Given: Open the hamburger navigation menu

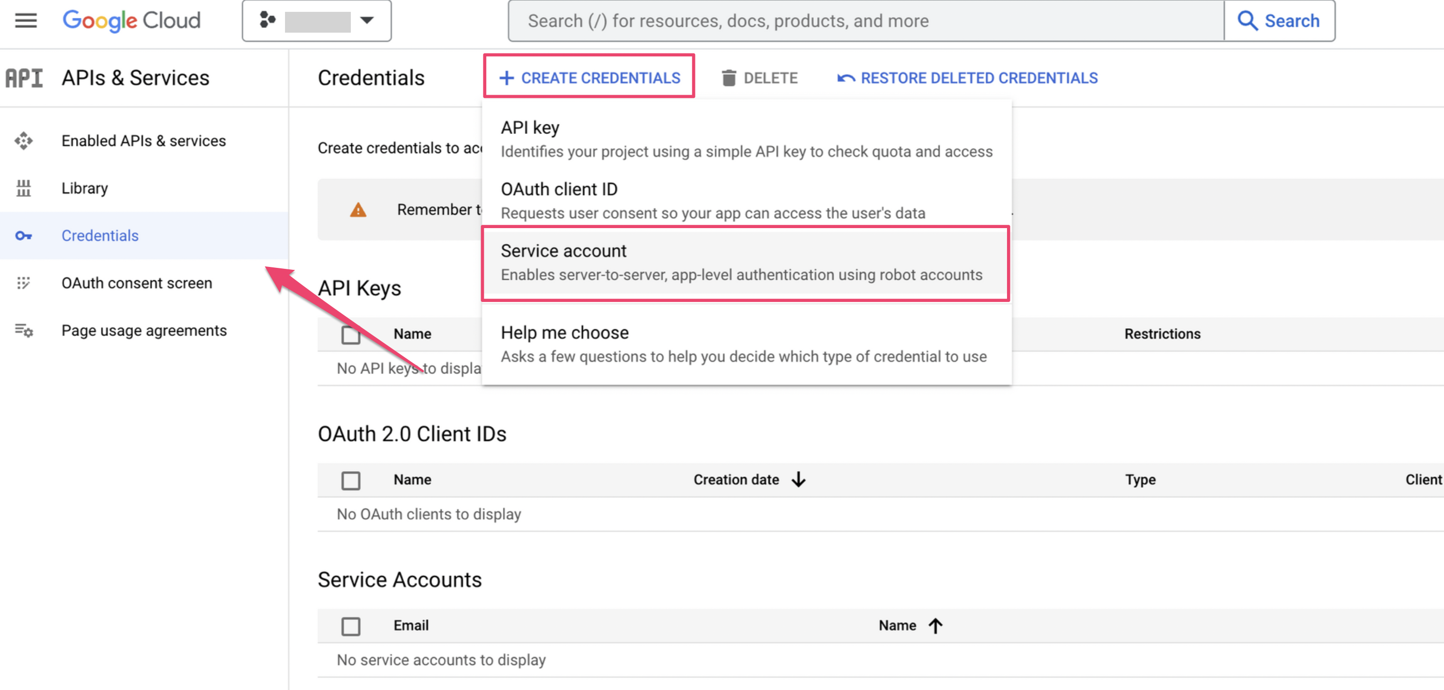Looking at the screenshot, I should coord(25,21).
